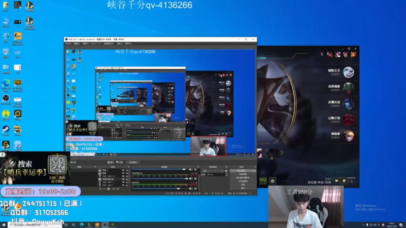Click 启动虚拟摄像机 virtual camera button
The height and width of the screenshot is (228, 406).
[243, 178]
